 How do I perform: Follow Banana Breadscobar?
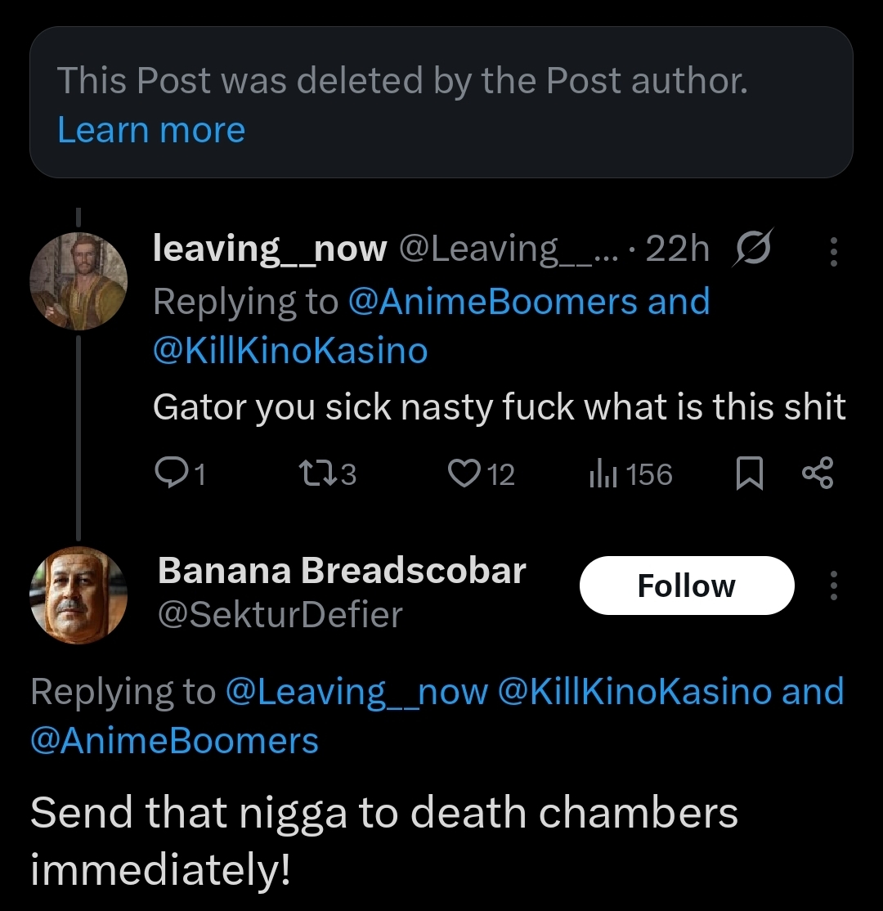pyautogui.click(x=686, y=586)
